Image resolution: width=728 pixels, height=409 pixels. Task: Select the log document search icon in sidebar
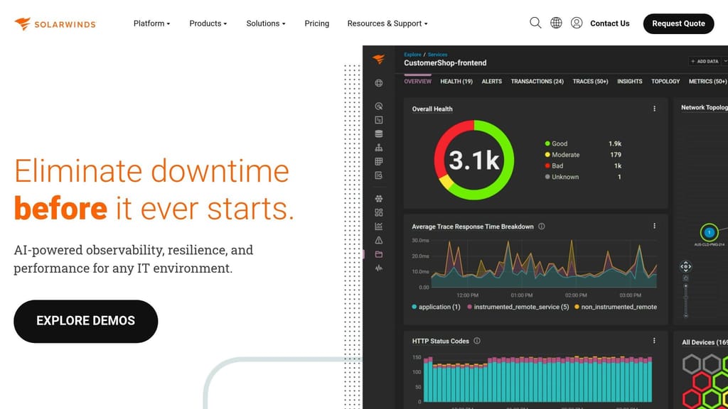click(379, 176)
